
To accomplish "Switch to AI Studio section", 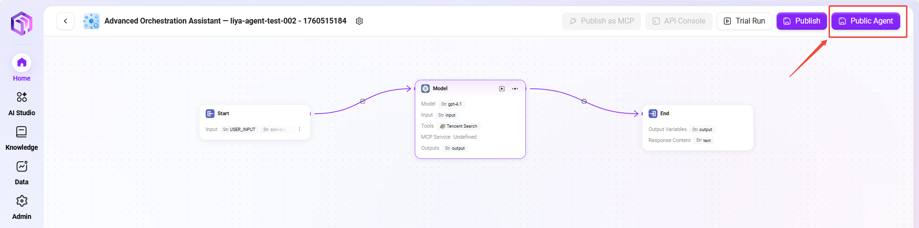I will coord(22,103).
